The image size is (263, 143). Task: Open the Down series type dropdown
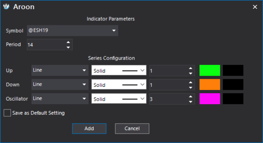click(x=60, y=84)
